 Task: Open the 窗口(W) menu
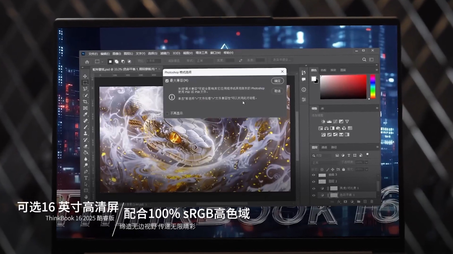click(215, 53)
